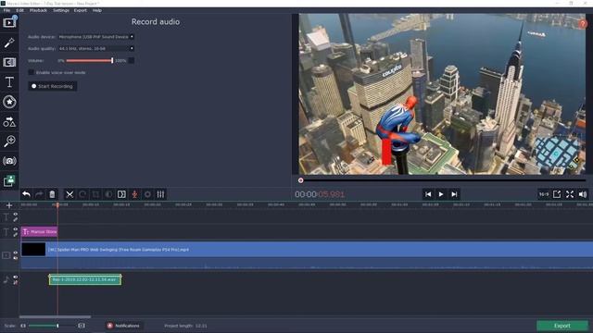Screen dimensions: 593x333
Task: Click the green Export button
Action: click(562, 326)
